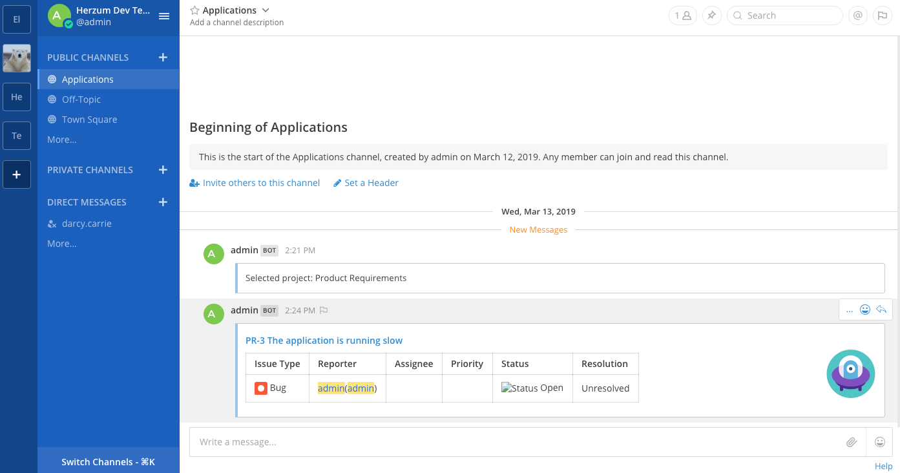Click the Write a message field
The height and width of the screenshot is (473, 900).
pyautogui.click(x=514, y=442)
